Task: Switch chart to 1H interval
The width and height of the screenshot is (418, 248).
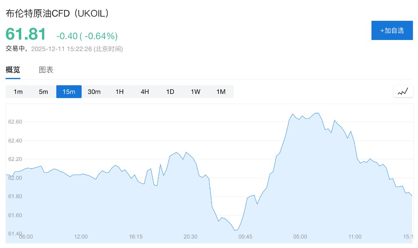Action: click(x=119, y=92)
